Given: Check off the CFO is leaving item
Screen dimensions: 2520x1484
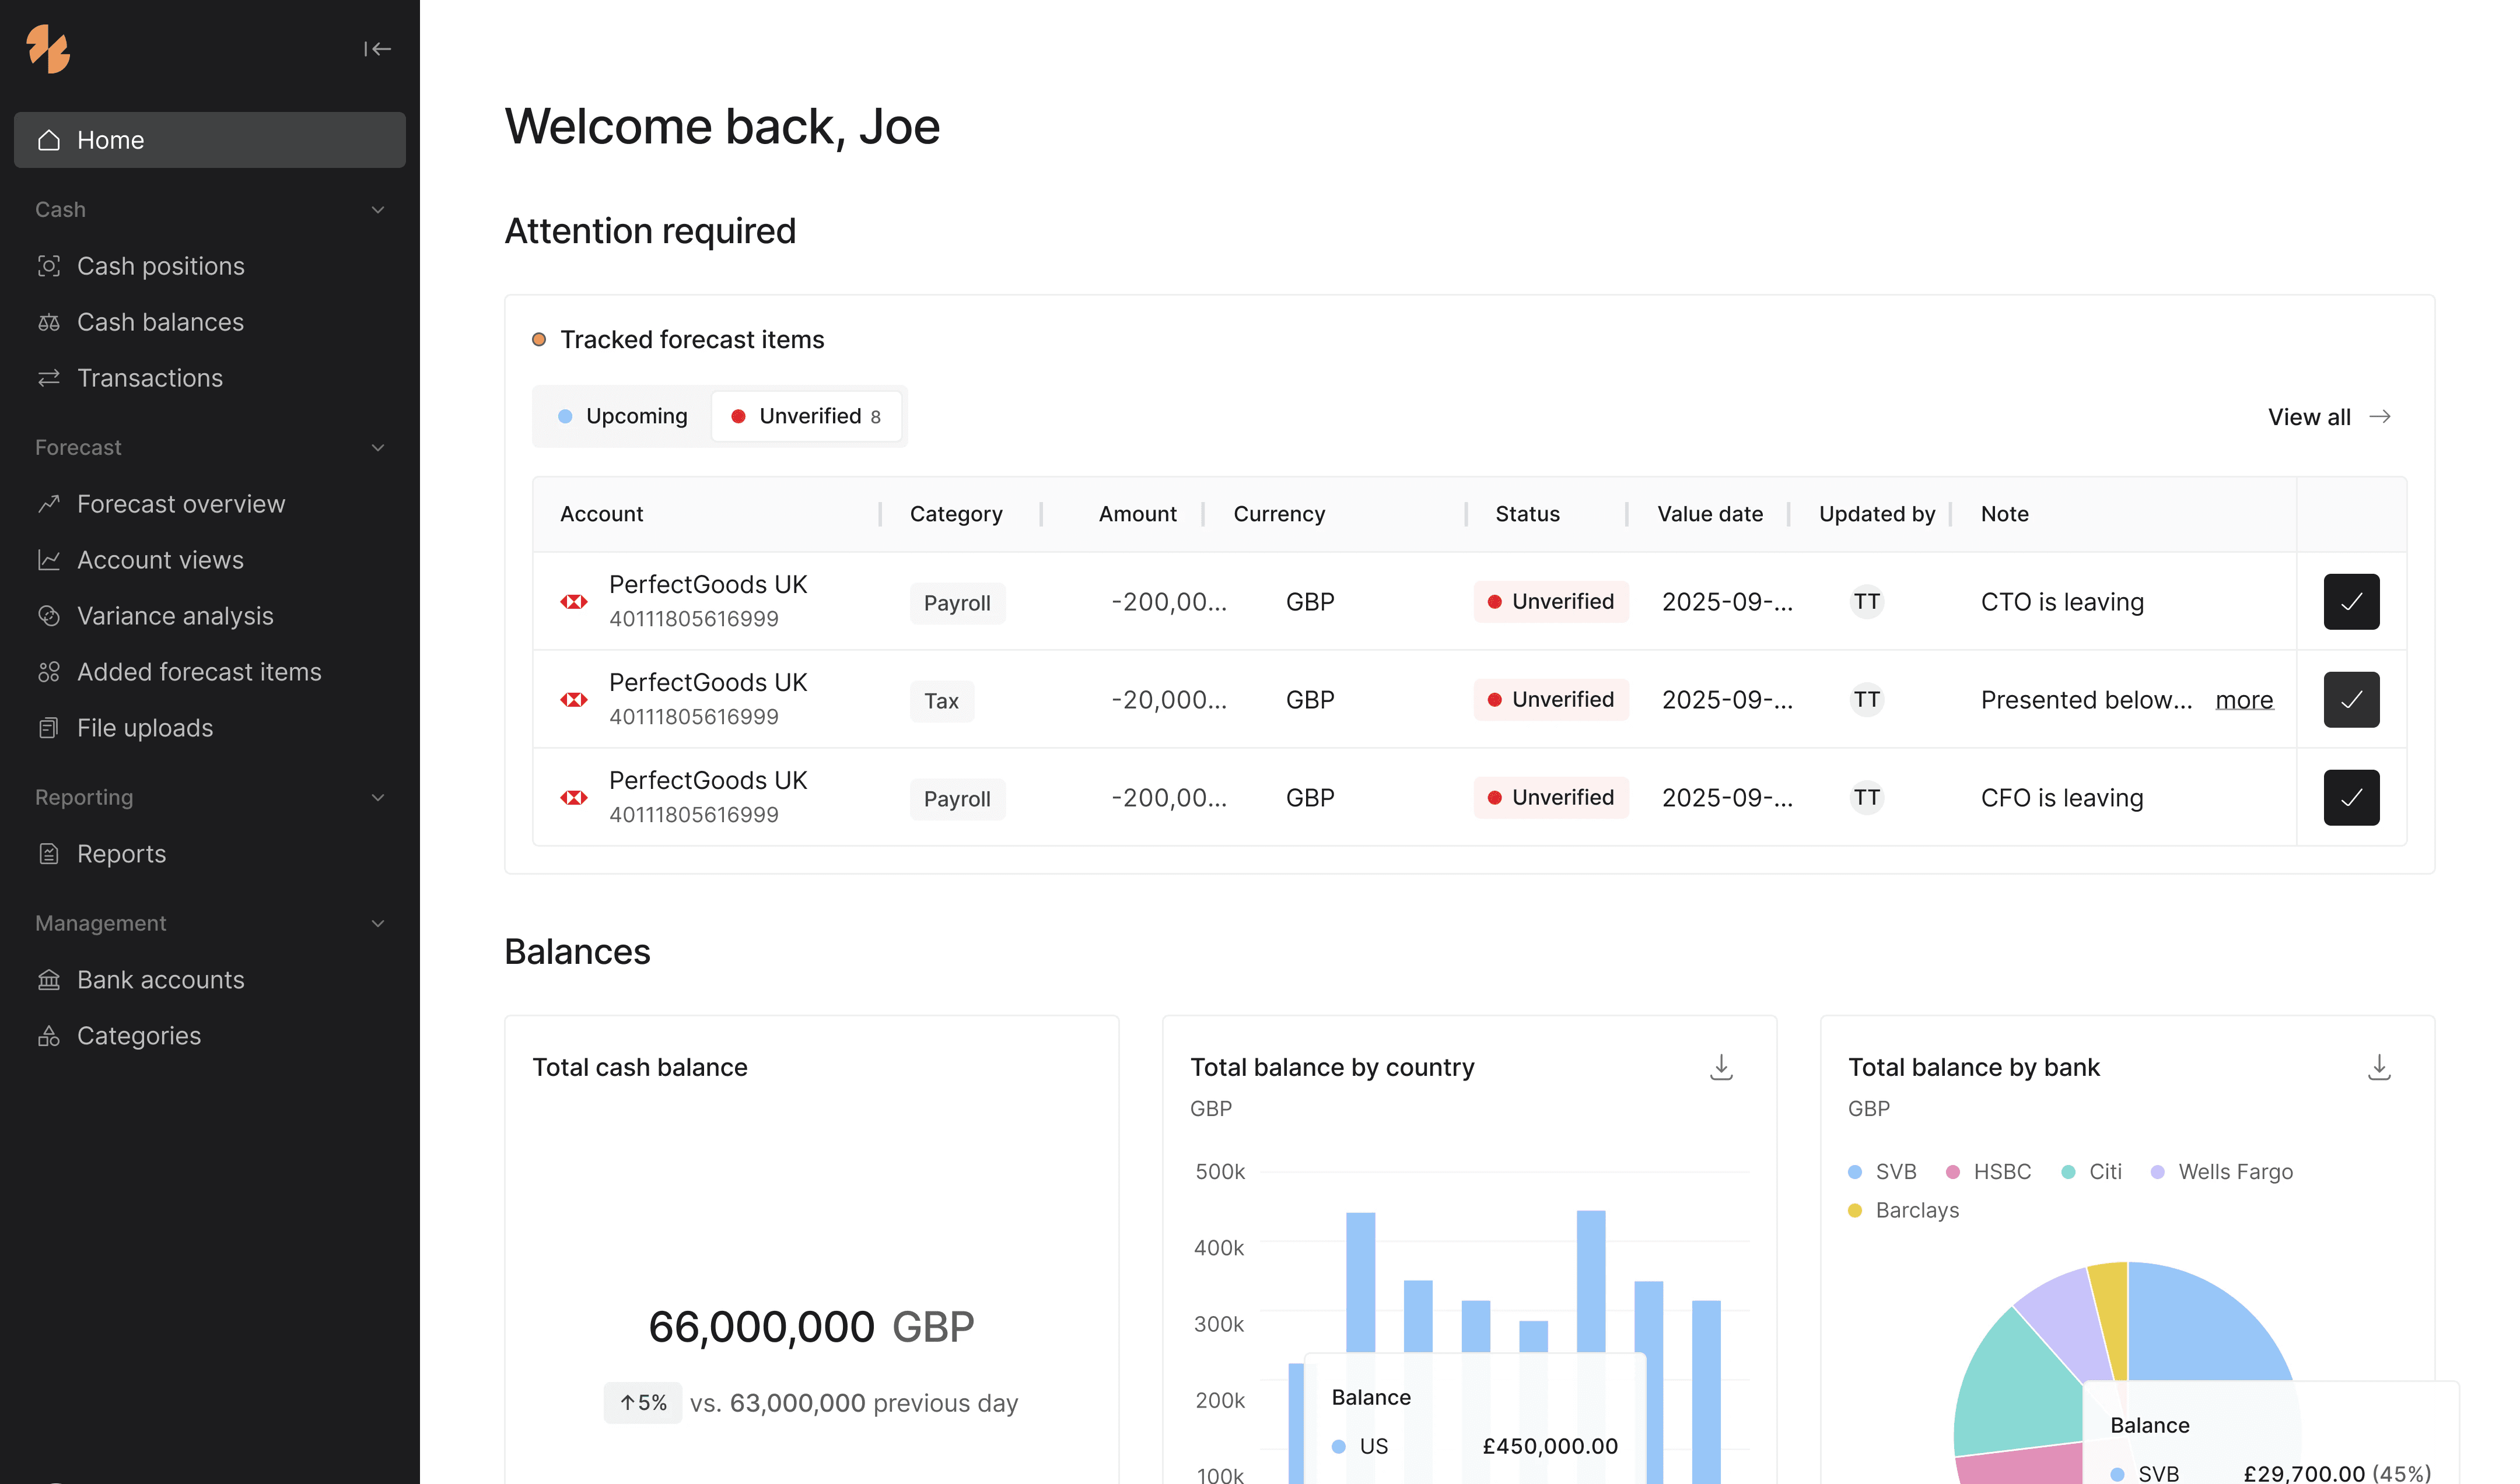Looking at the screenshot, I should pyautogui.click(x=2350, y=798).
